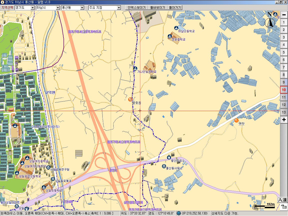This screenshot has width=288, height=216.
Task: Click the 황산주유소 gas station icon
Action: (169, 157)
